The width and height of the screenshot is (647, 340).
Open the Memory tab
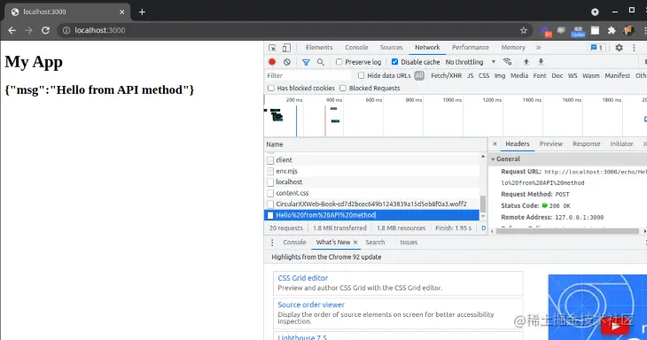513,48
